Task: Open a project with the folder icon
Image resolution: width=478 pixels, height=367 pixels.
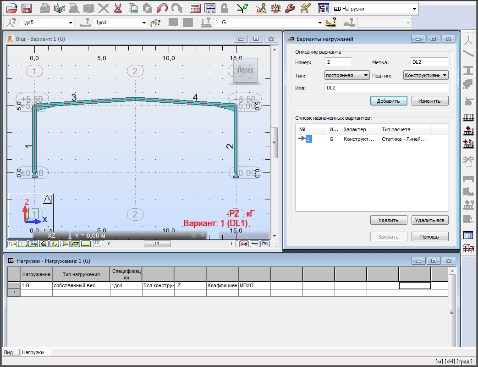Action: [x=12, y=8]
